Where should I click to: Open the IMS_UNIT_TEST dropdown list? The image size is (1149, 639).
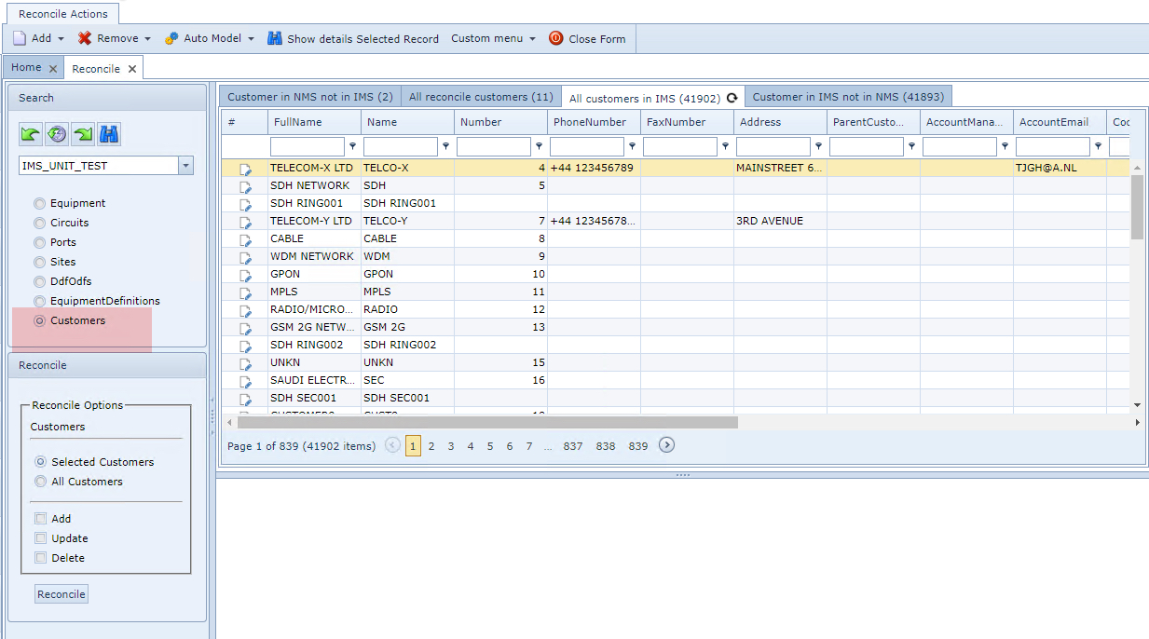pos(185,166)
